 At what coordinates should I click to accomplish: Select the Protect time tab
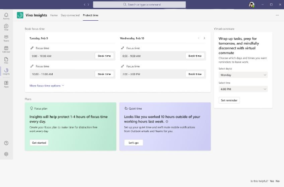tap(91, 15)
